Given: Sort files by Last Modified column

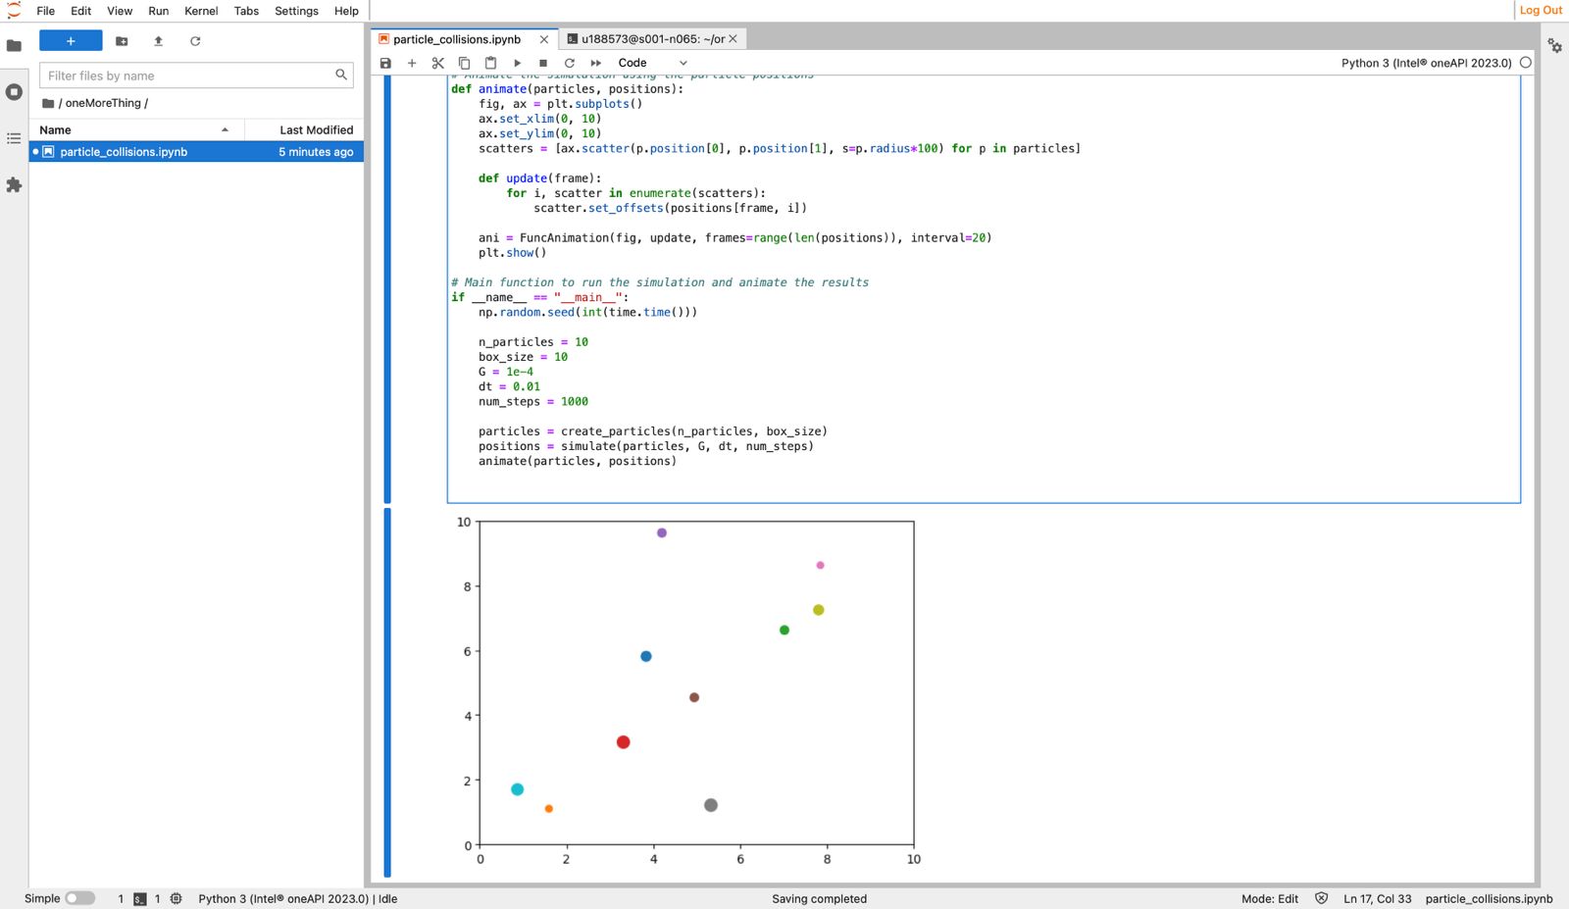Looking at the screenshot, I should tap(304, 129).
